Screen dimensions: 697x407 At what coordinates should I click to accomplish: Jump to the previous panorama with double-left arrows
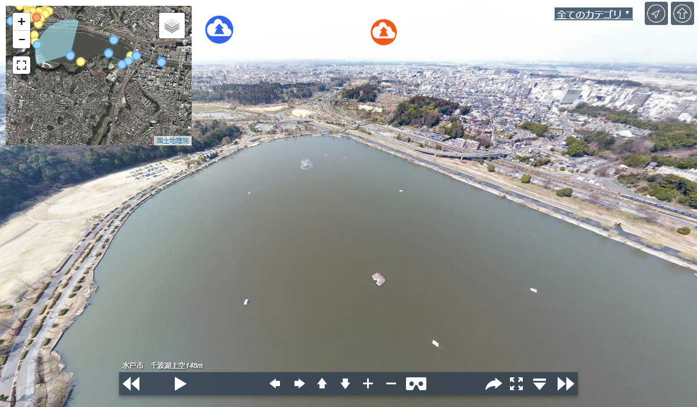[131, 384]
